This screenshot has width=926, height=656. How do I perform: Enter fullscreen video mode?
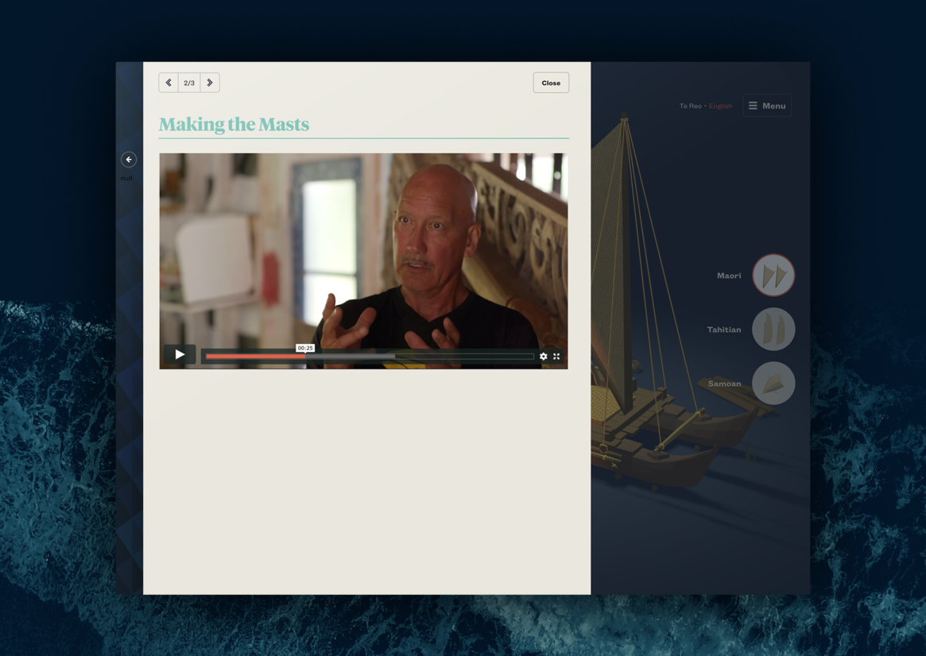(x=556, y=357)
